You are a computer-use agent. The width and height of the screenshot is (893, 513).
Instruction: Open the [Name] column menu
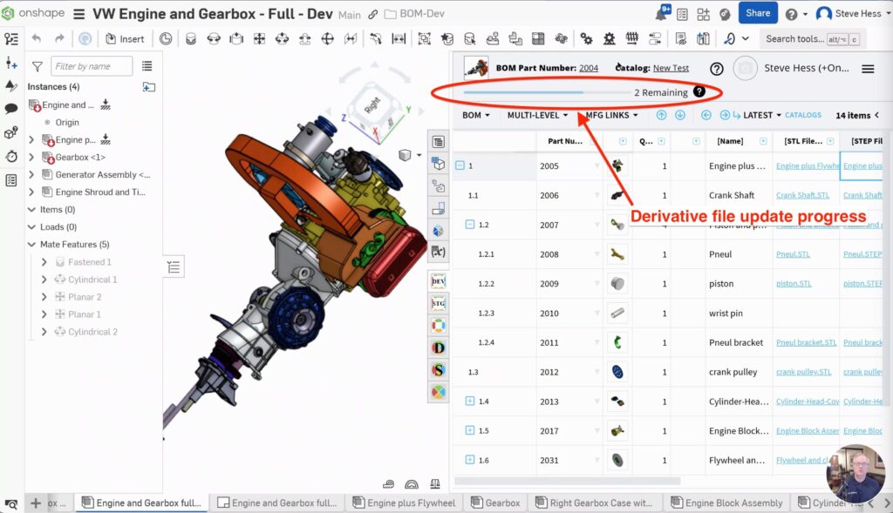[x=763, y=141]
